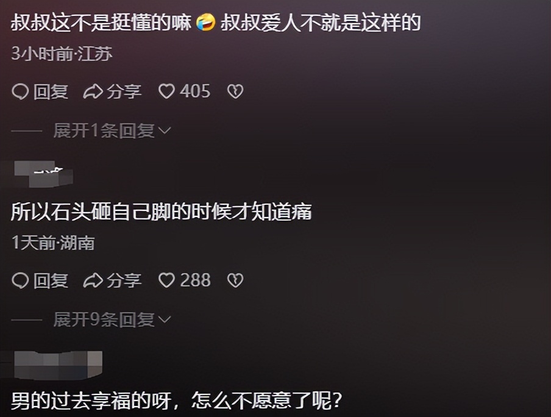Click share arrow icon on Jiangsu comment

point(93,92)
